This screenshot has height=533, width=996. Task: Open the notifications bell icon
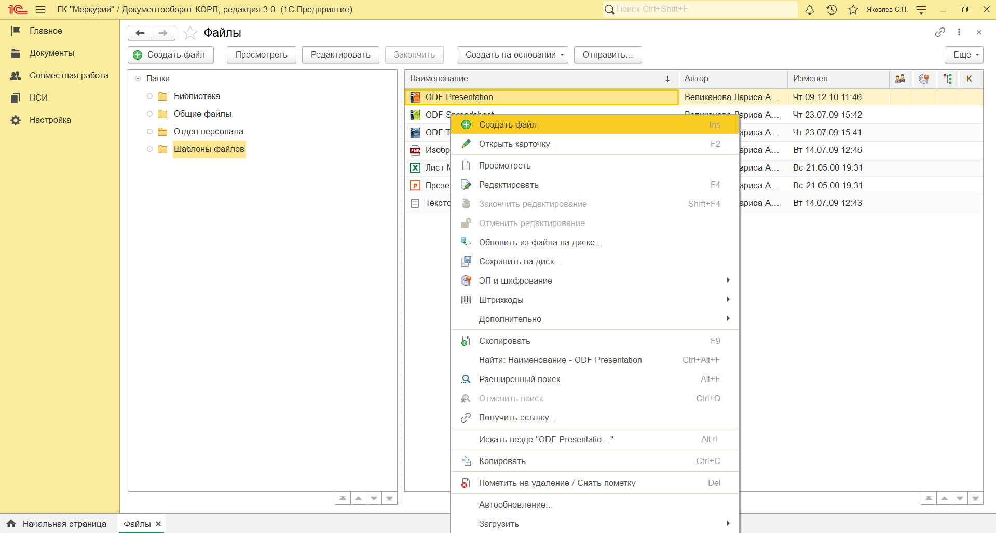[x=810, y=9]
